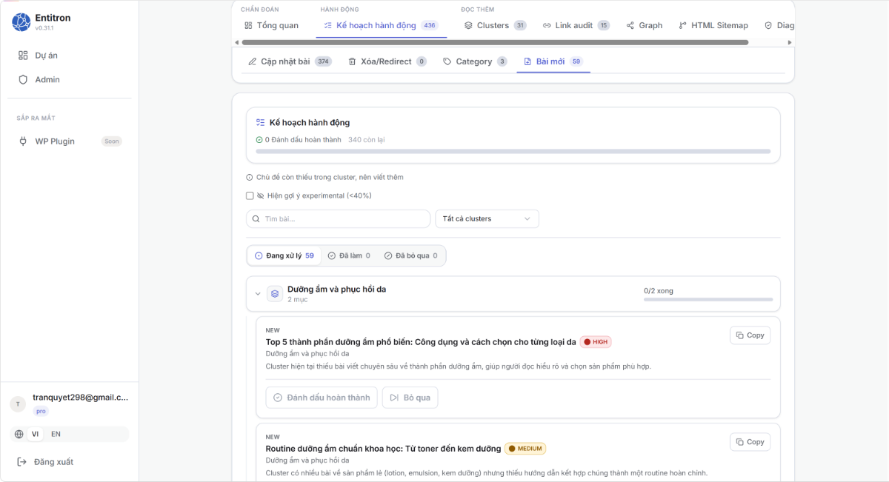This screenshot has height=482, width=889.
Task: Switch to the Cập nhật bài sub-tab
Action: point(290,61)
